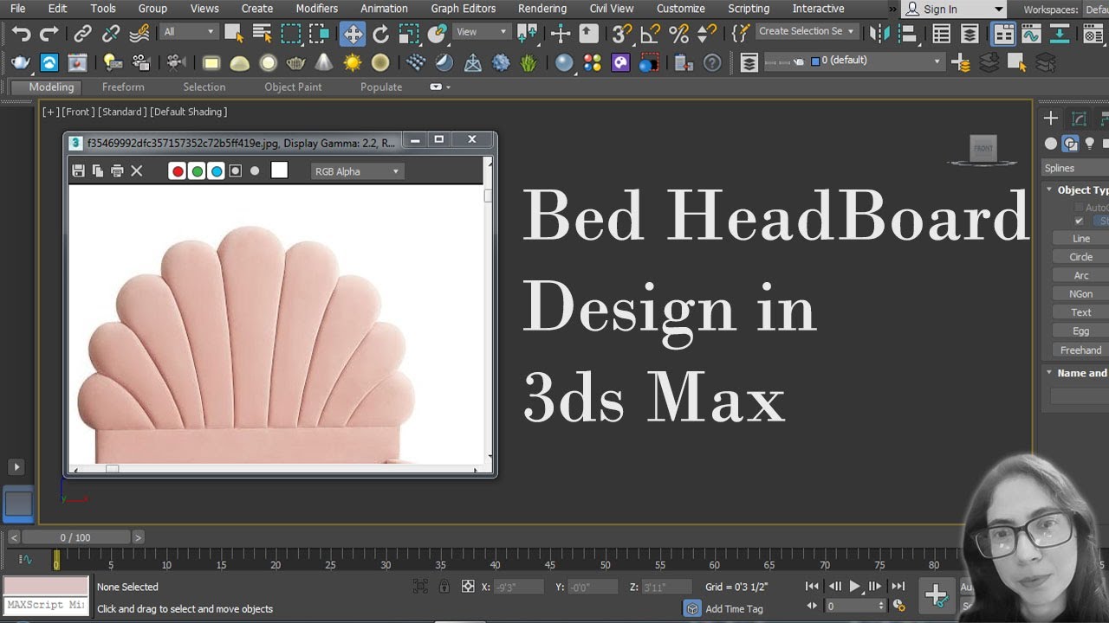Activate Select and Rotate tool
1109x623 pixels.
click(x=380, y=34)
